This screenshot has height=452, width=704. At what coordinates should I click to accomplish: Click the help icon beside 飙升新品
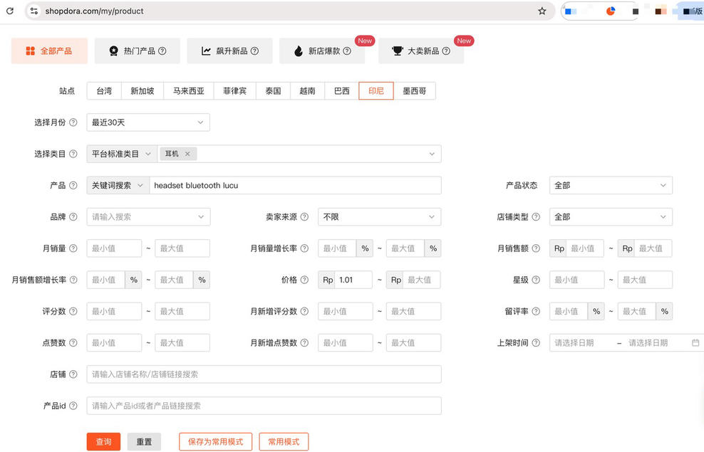(254, 51)
